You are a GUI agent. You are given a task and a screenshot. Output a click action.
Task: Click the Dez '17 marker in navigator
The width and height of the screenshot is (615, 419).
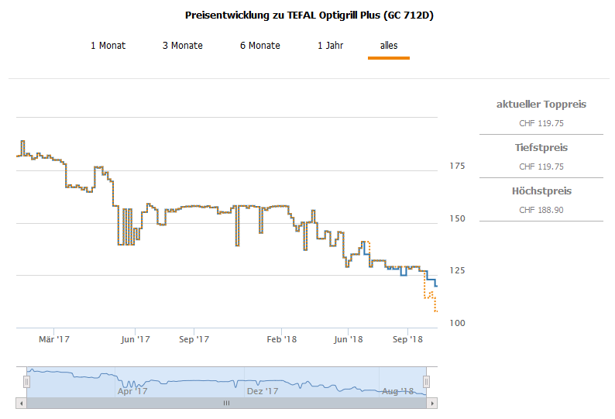click(x=263, y=391)
